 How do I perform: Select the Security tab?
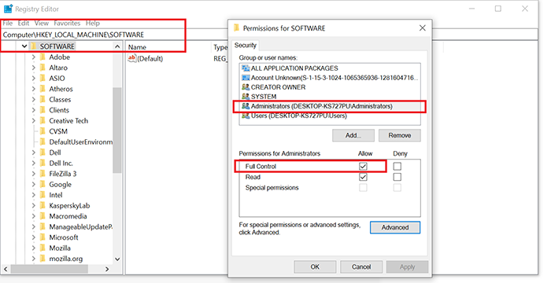246,46
